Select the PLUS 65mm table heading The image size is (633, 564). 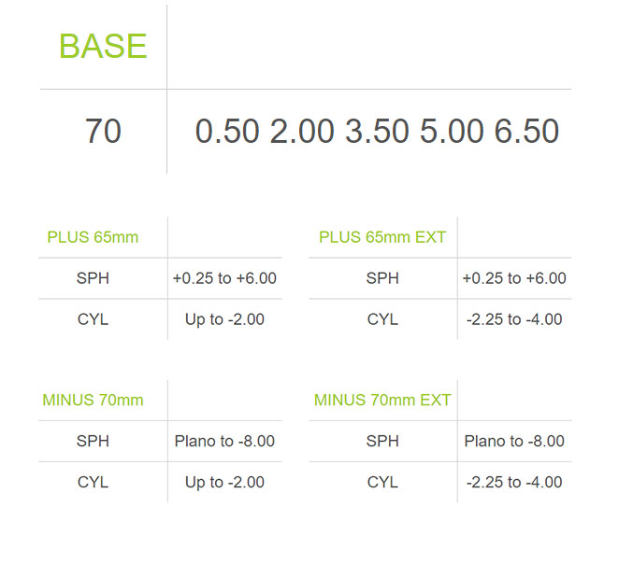point(93,237)
